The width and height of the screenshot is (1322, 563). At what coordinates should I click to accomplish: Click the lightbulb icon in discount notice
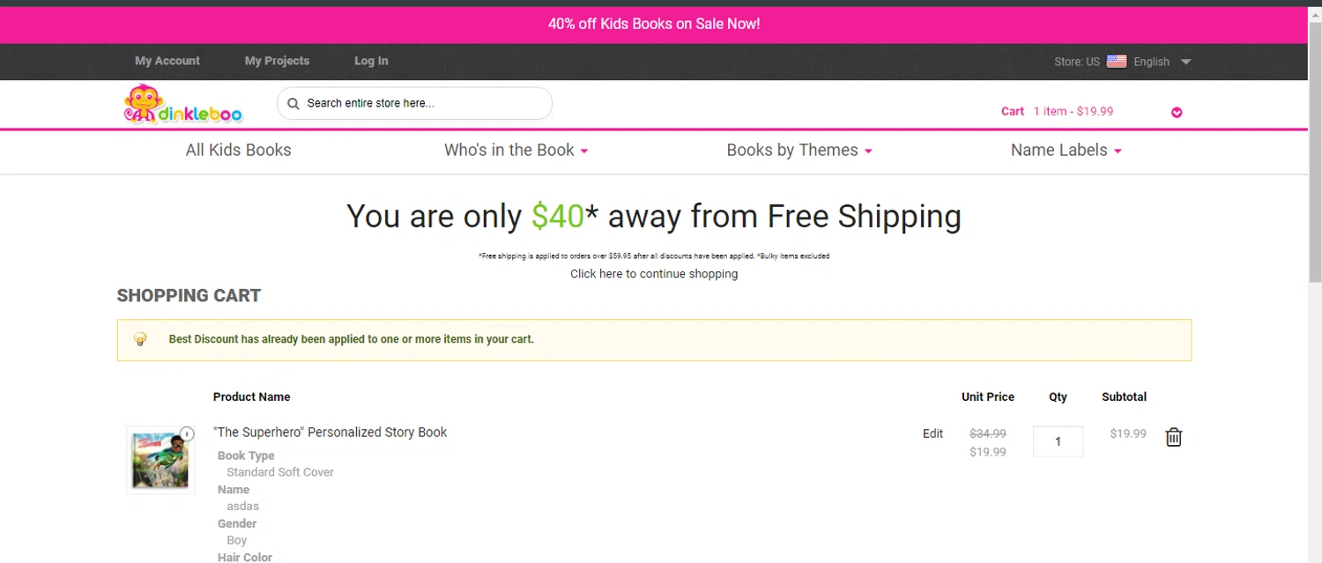pyautogui.click(x=140, y=339)
